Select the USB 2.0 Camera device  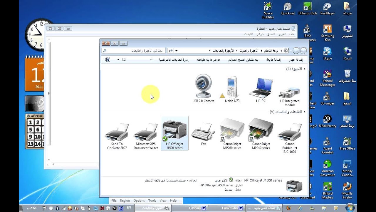pos(203,88)
